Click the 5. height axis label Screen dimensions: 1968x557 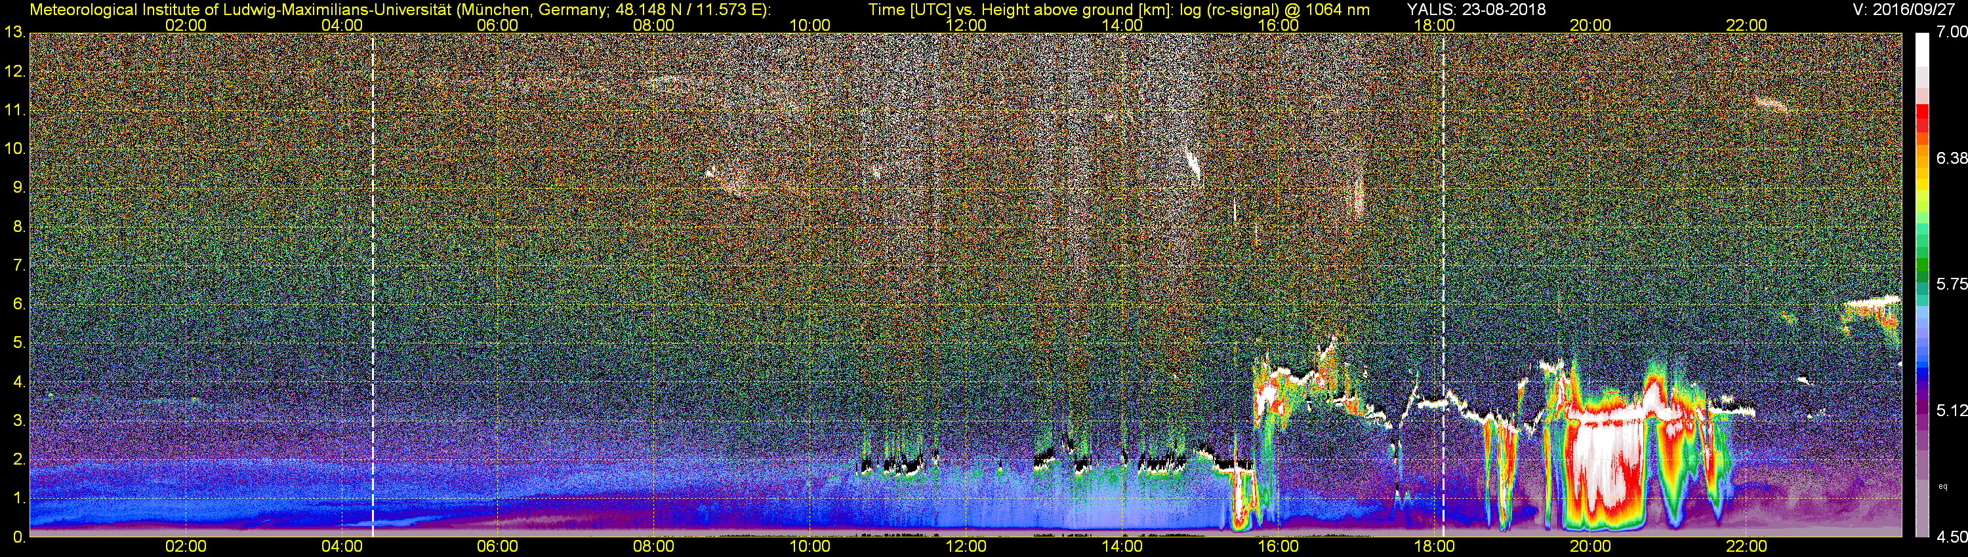pyautogui.click(x=19, y=343)
